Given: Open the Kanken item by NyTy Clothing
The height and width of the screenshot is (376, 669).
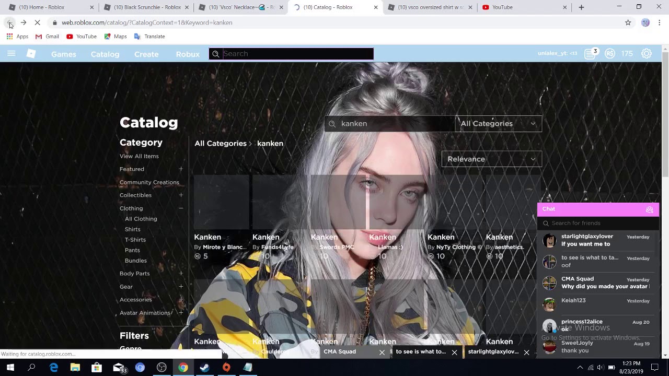Looking at the screenshot, I should point(455,218).
